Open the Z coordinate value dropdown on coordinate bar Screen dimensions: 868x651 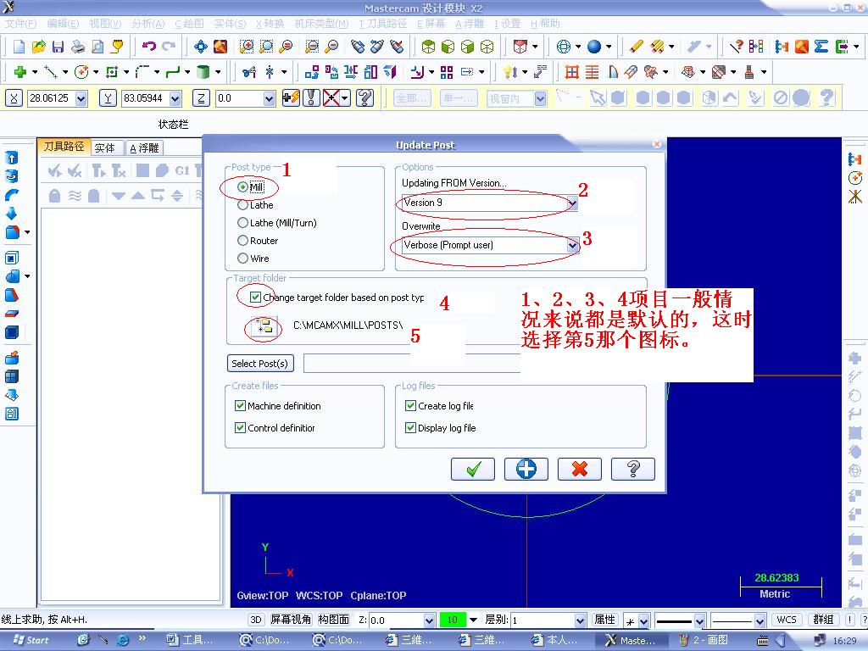point(269,98)
